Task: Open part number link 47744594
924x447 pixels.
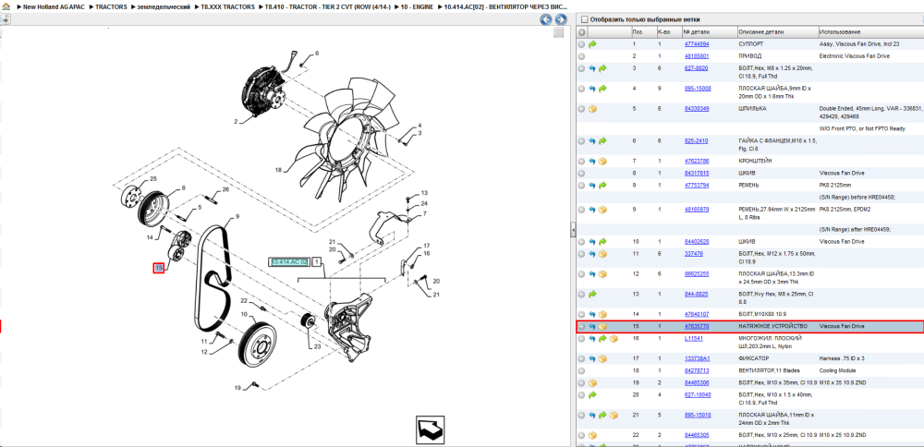Action: [697, 44]
